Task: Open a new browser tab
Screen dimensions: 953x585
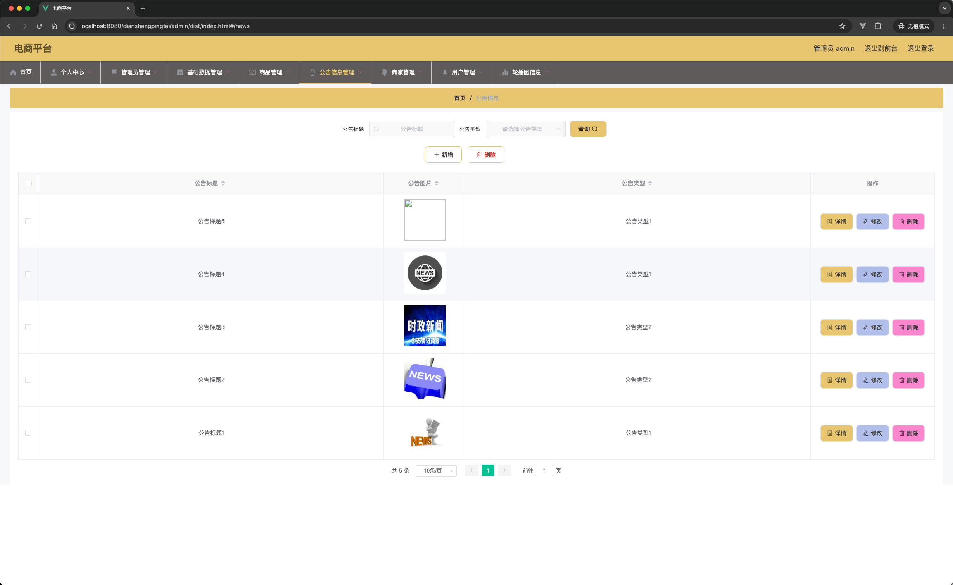Action: [x=143, y=8]
